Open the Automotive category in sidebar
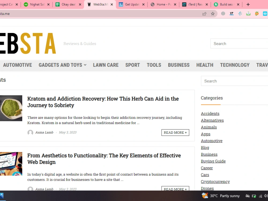 pyautogui.click(x=212, y=141)
